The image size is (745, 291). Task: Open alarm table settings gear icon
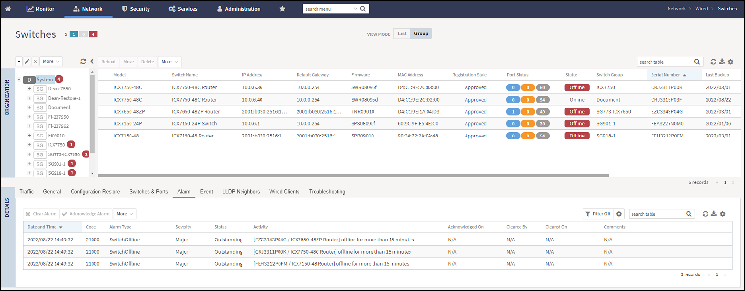(x=723, y=214)
